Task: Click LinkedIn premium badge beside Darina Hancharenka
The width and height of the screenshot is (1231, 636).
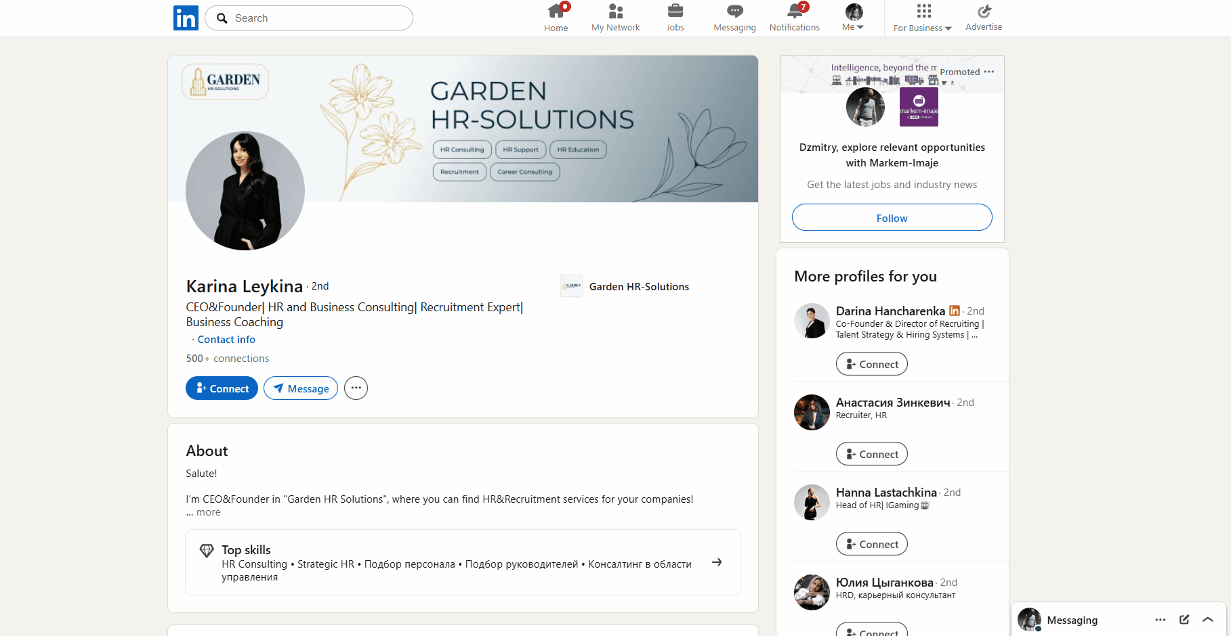Action: pos(954,311)
